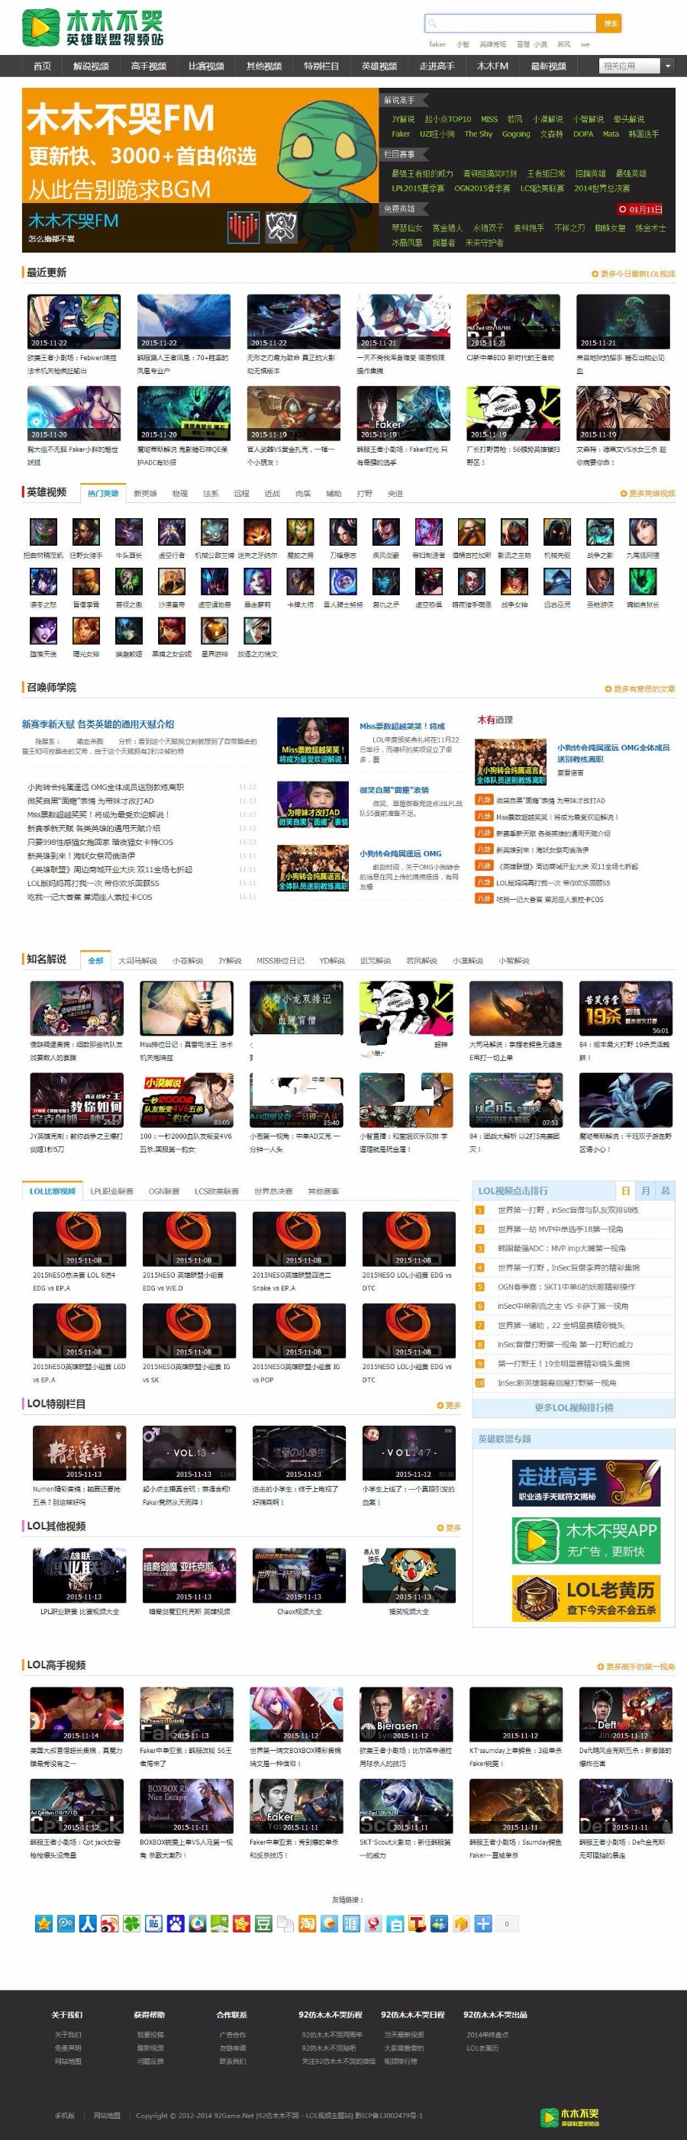This screenshot has width=687, height=2140.
Task: Open 更多今日最新LOL视频 link
Action: (x=633, y=273)
